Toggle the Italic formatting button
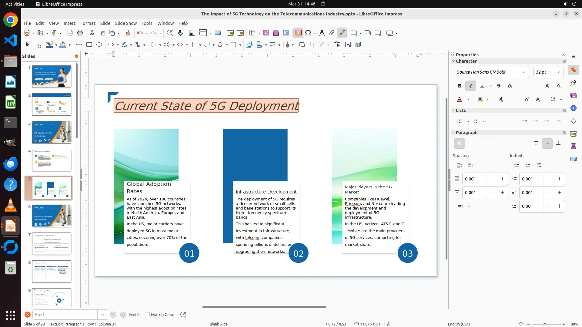This screenshot has width=582, height=327. pos(470,86)
